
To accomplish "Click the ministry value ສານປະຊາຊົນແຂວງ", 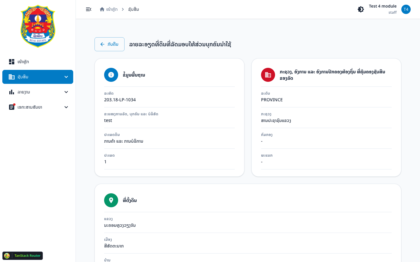I will [276, 121].
